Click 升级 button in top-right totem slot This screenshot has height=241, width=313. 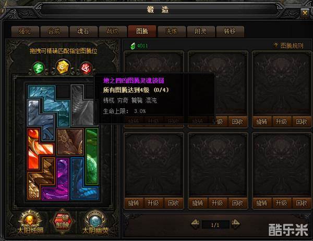tap(282, 121)
